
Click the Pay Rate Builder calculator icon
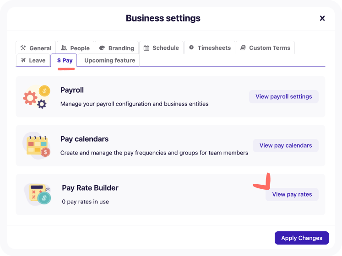pyautogui.click(x=37, y=194)
